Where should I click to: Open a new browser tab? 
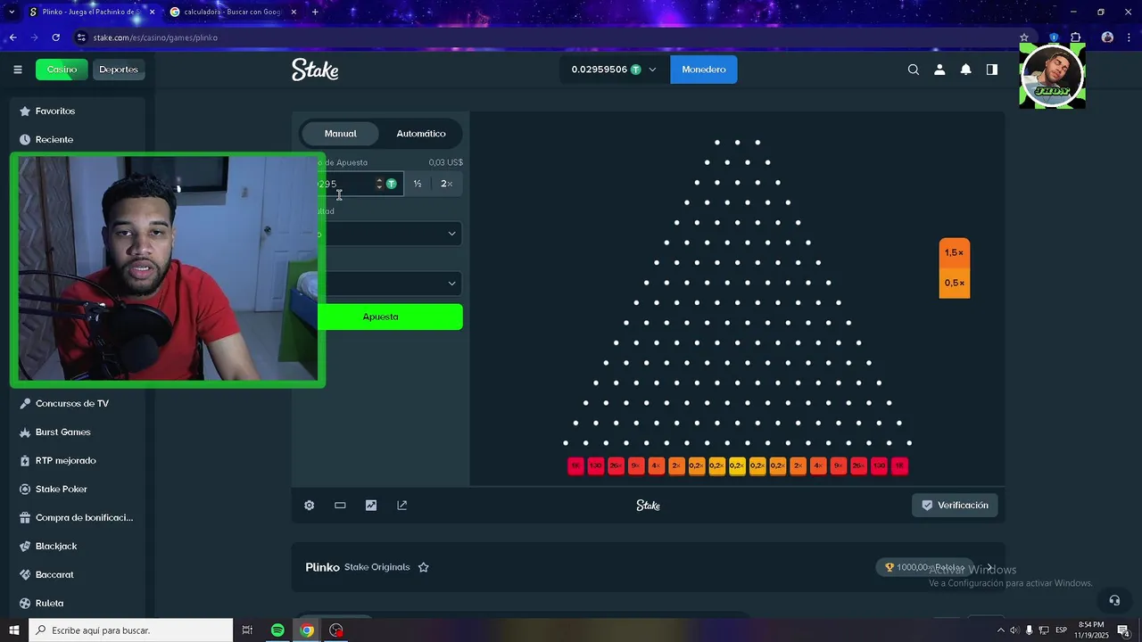point(315,12)
